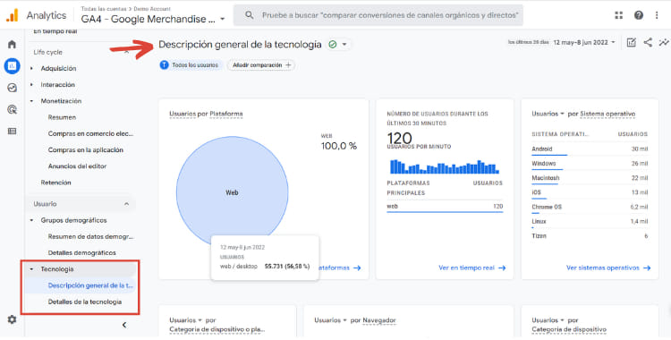This screenshot has height=340, width=671.
Task: Collapse the left navigation panel chevron
Action: (124, 325)
